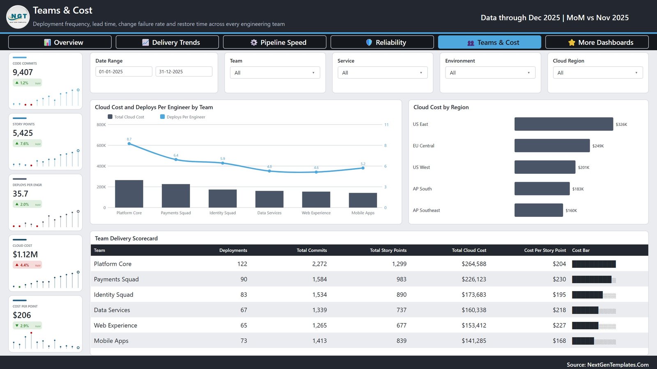Click the Source: NextGenTemplates.Com link
The image size is (657, 369).
608,364
